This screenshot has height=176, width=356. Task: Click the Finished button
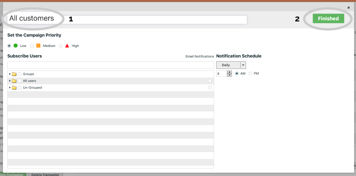pos(328,18)
